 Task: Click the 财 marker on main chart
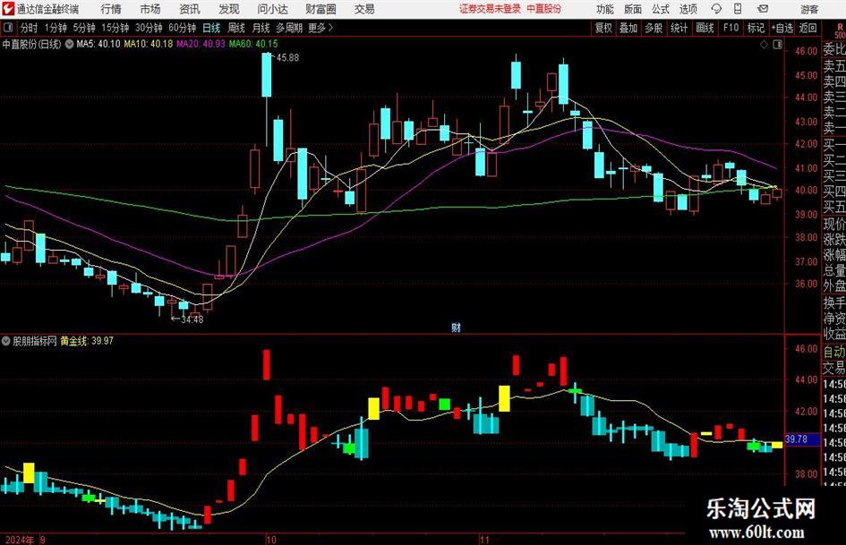pyautogui.click(x=457, y=327)
